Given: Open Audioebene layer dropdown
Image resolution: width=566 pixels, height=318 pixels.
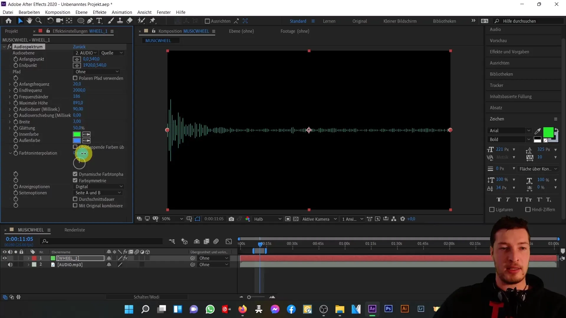Looking at the screenshot, I should point(86,53).
